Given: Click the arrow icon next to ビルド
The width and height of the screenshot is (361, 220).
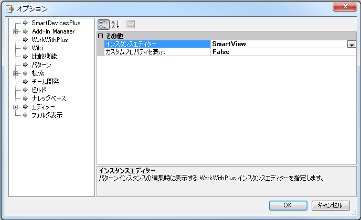Looking at the screenshot, I should [x=25, y=90].
